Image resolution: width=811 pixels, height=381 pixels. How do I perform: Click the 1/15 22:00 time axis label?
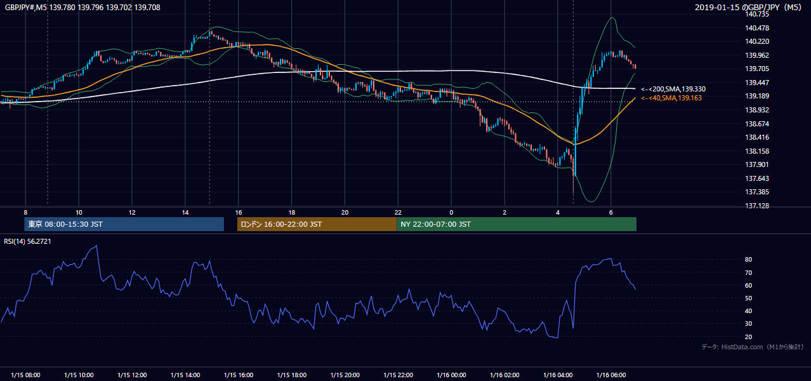click(x=399, y=375)
